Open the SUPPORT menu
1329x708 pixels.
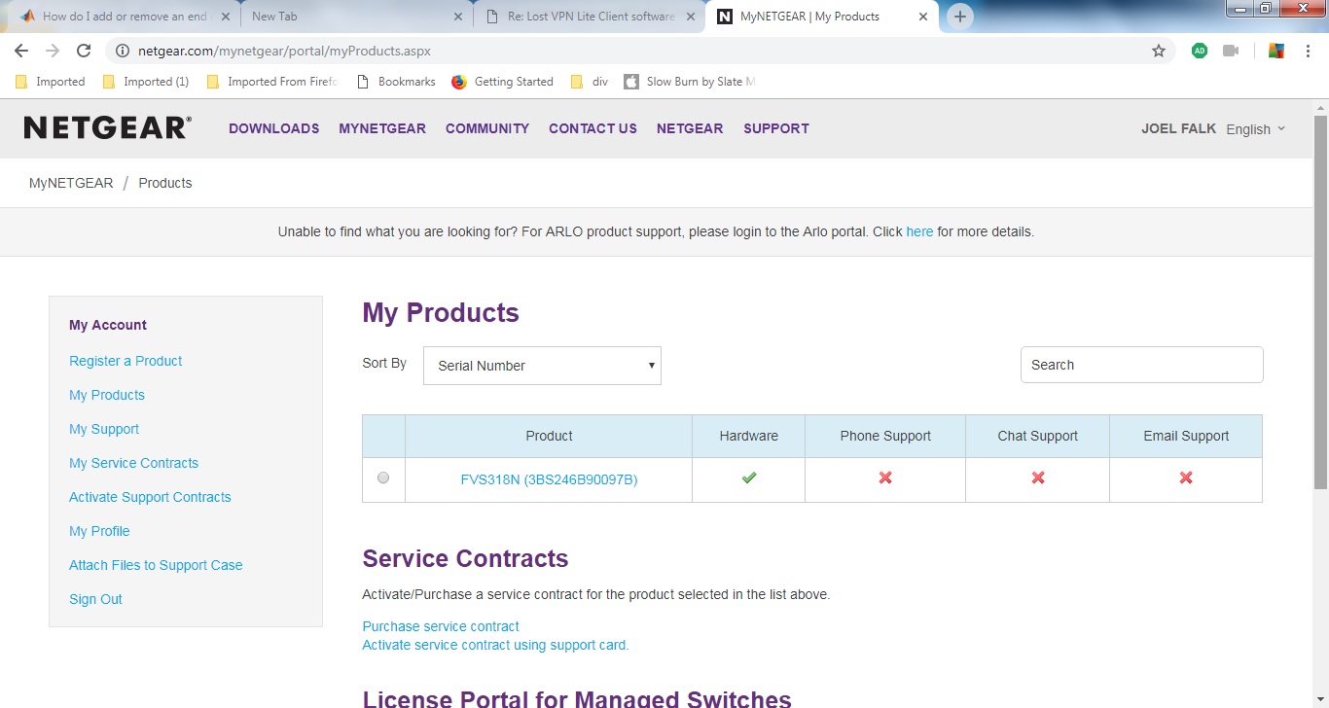pos(776,128)
